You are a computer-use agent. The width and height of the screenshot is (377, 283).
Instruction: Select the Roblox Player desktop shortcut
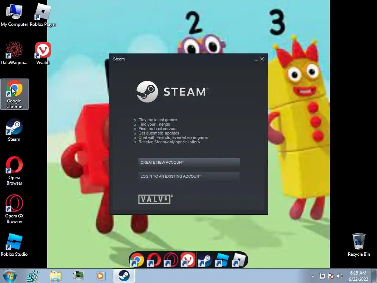(x=43, y=15)
